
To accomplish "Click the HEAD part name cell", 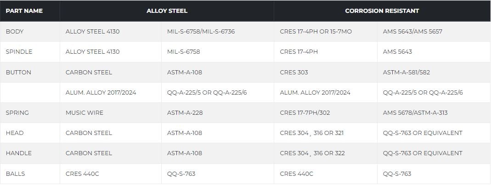I will [x=15, y=133].
